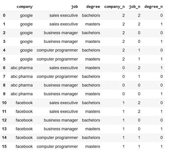Screen dimensions: 172x152
Task: Click job_n value in row 5
Action: coord(139,59)
